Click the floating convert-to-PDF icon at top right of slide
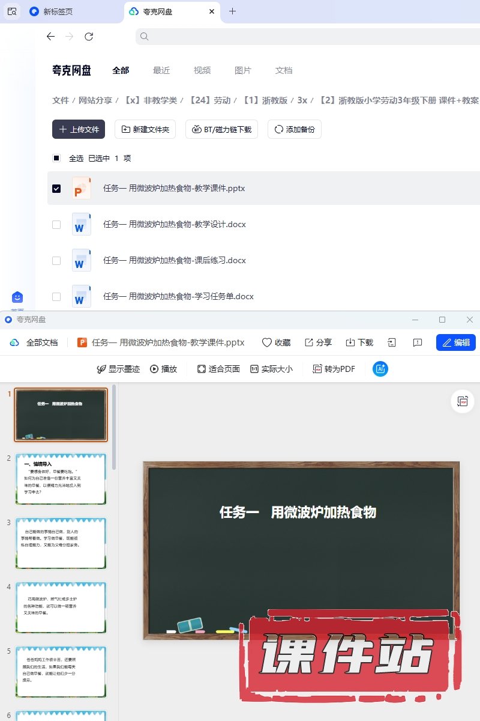Screen dimensions: 480x721 pos(462,402)
